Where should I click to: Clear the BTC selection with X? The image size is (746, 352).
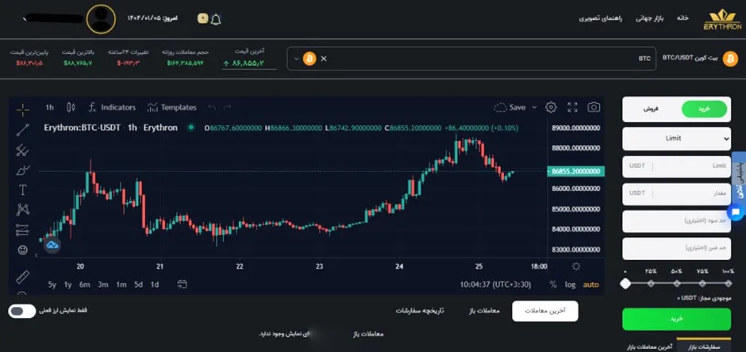coord(324,59)
